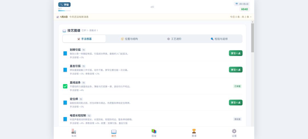
Task: Open the 图鉴 encyclopedia page
Action: (x=154, y=133)
